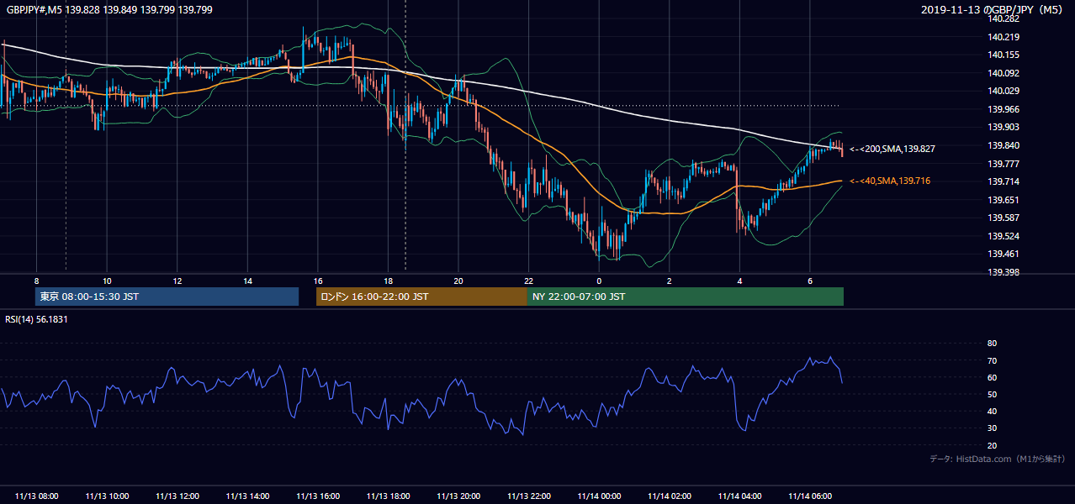The width and height of the screenshot is (1075, 504).
Task: Click price level 139.714 on the axis
Action: pyautogui.click(x=1002, y=181)
